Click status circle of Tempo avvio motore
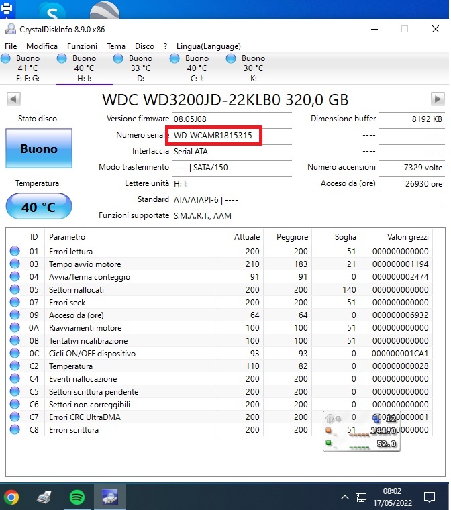This screenshot has width=451, height=510. pos(15,264)
